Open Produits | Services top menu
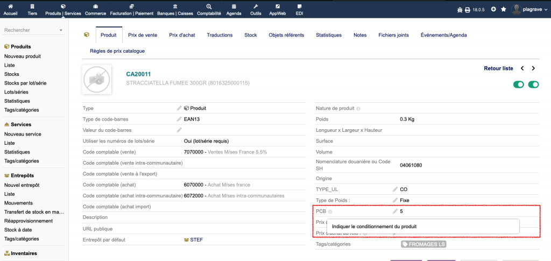The height and width of the screenshot is (261, 551). pyautogui.click(x=63, y=10)
